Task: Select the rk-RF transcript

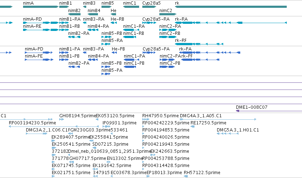Action: point(199,44)
